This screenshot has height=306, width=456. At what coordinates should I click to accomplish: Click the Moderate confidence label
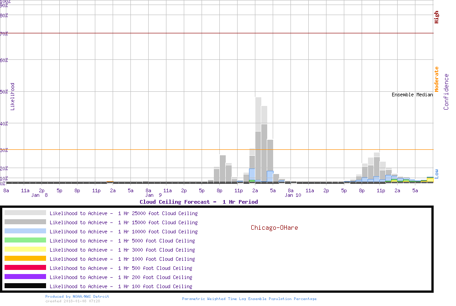click(436, 79)
